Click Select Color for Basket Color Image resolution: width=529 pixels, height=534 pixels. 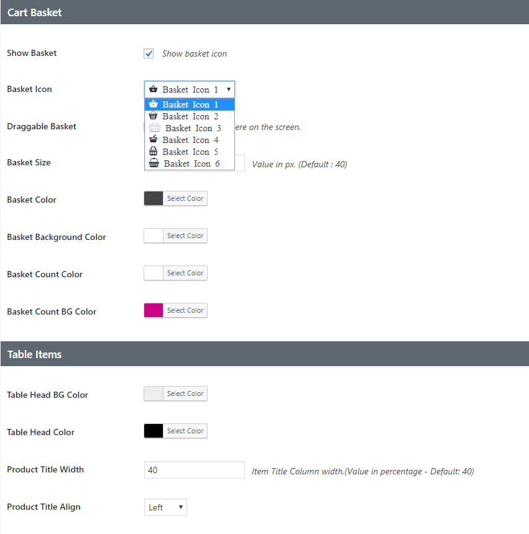(x=185, y=198)
